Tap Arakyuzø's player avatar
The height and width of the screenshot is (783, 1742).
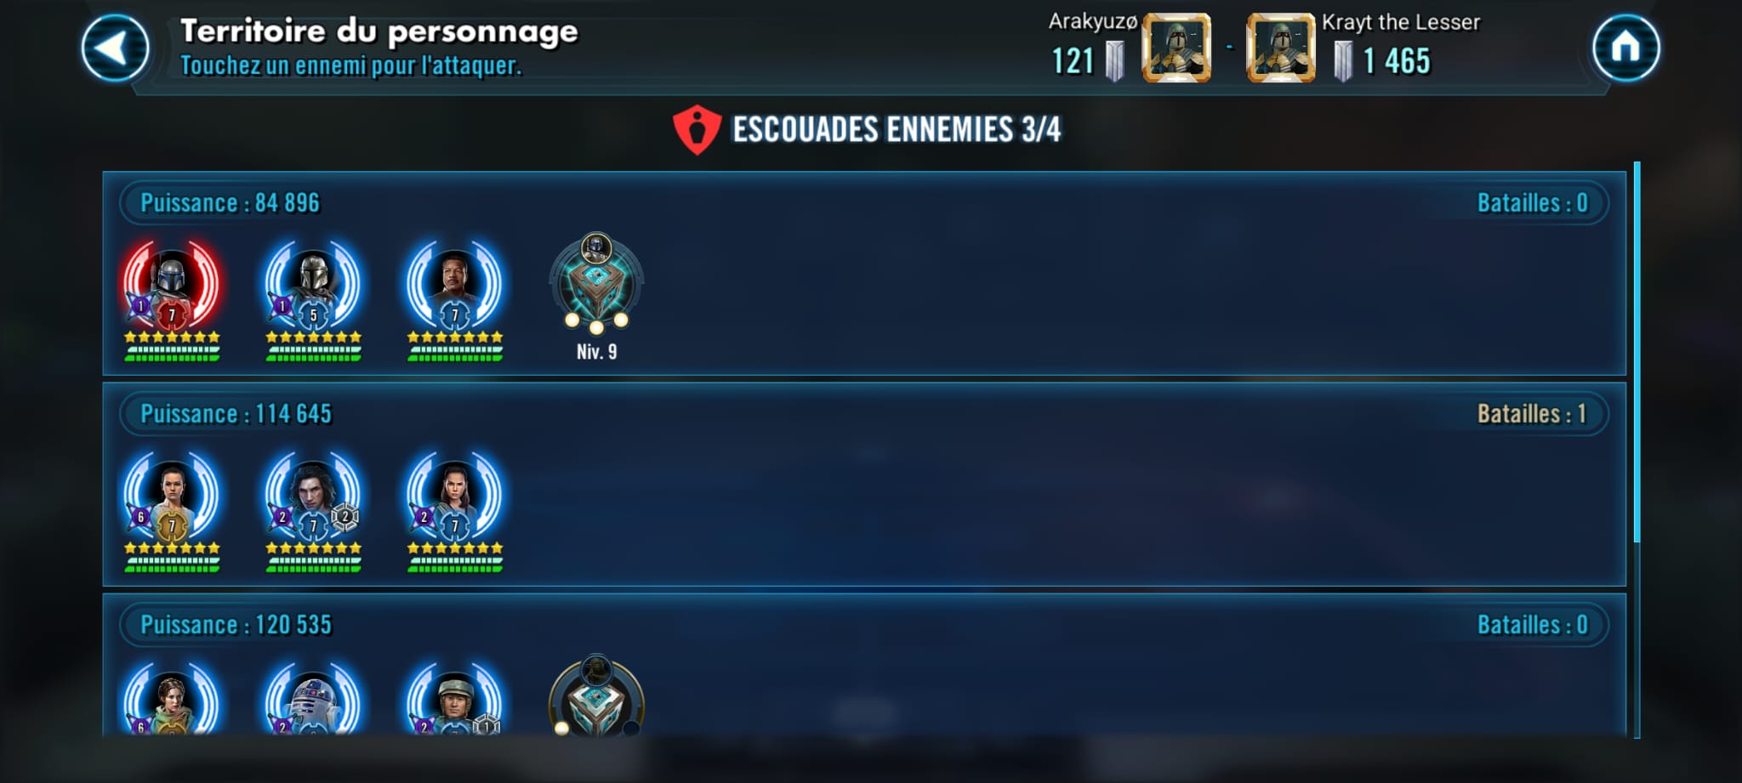pyautogui.click(x=1176, y=48)
